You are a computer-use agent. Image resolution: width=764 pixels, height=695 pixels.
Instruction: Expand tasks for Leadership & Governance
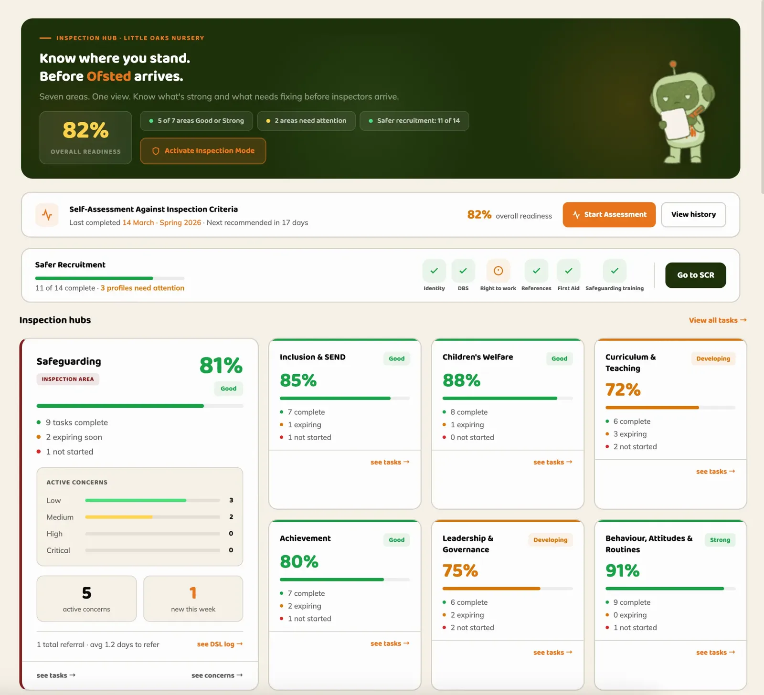click(x=552, y=652)
